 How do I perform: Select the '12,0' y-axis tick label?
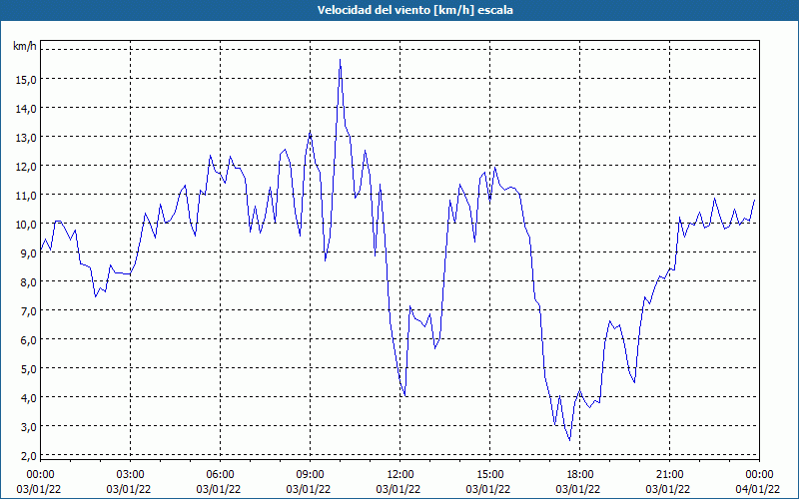(26, 167)
